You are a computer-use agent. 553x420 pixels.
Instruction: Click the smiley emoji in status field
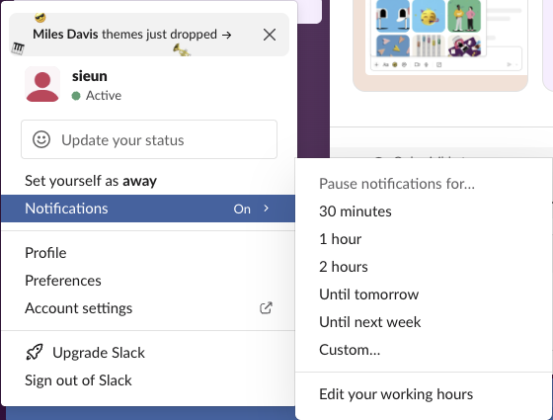tap(41, 139)
